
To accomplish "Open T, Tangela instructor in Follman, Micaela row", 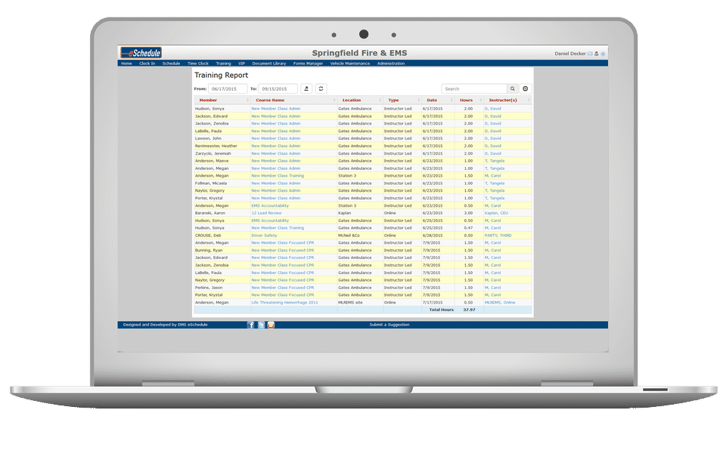I will coord(495,183).
